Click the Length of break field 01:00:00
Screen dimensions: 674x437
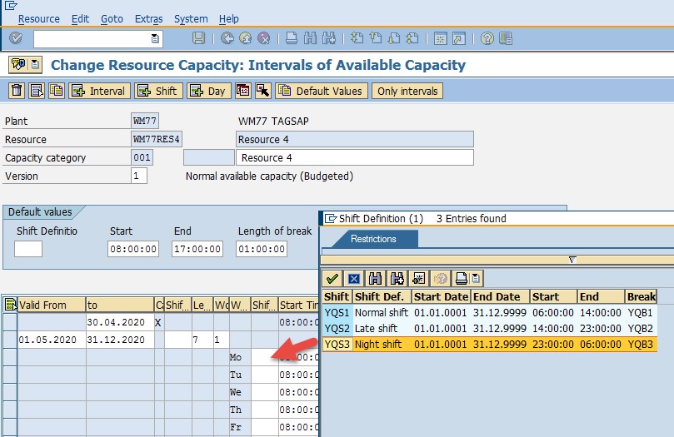262,249
